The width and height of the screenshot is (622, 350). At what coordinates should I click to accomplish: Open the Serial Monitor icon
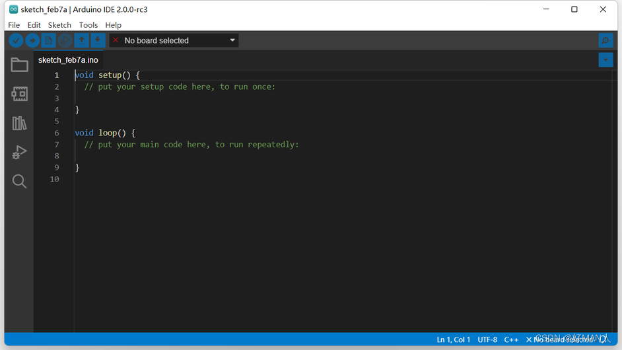[x=605, y=40]
